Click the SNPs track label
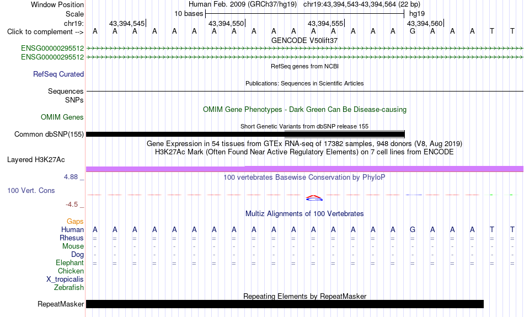 74,100
